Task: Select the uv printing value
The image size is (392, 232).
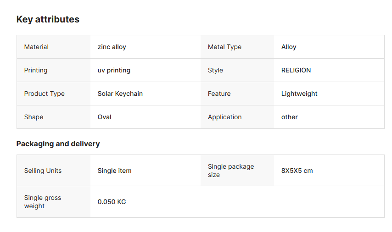Action: (x=114, y=70)
